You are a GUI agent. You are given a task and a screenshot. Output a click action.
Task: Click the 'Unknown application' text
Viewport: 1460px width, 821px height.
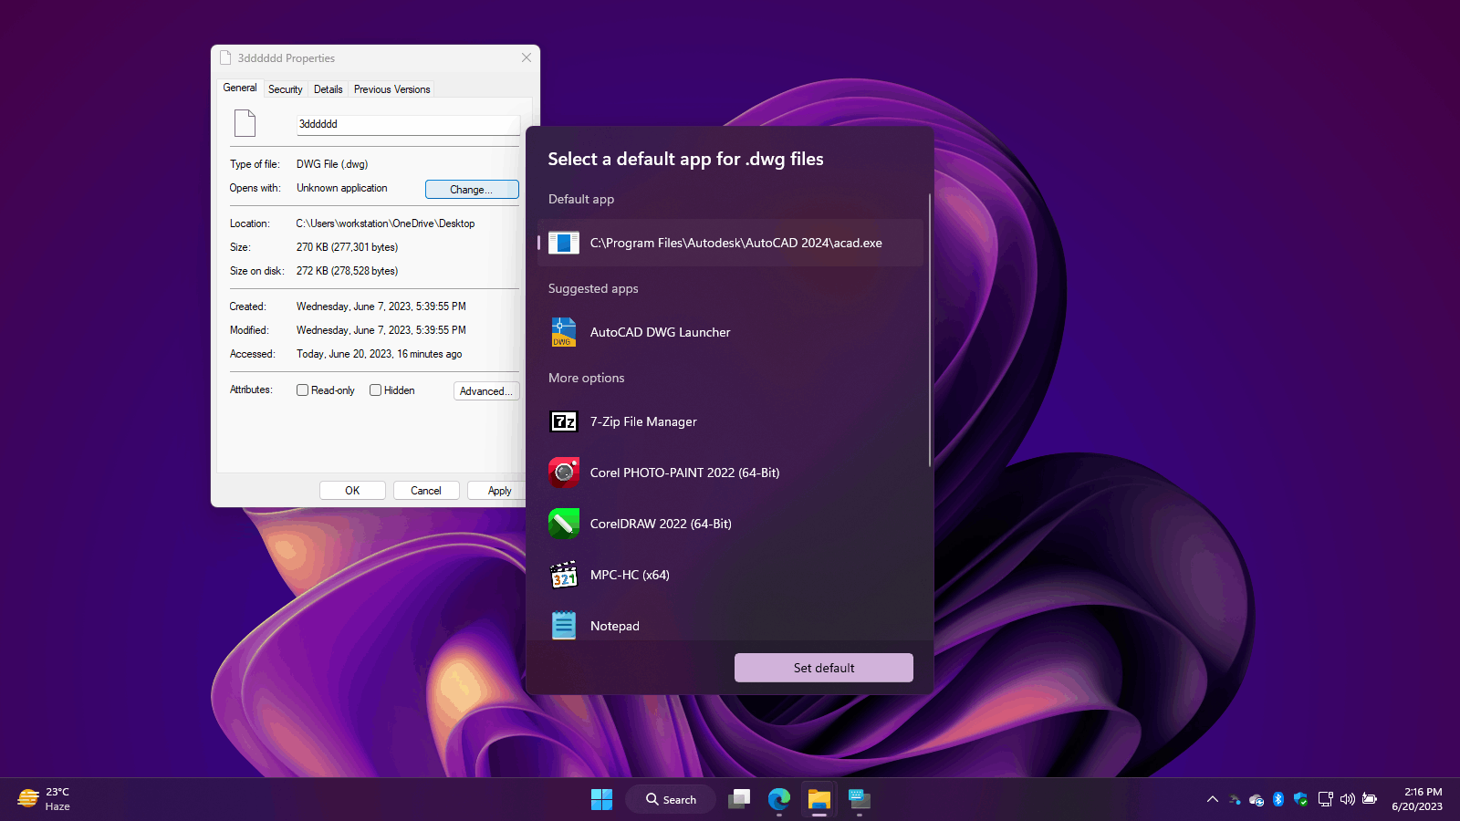pos(341,188)
